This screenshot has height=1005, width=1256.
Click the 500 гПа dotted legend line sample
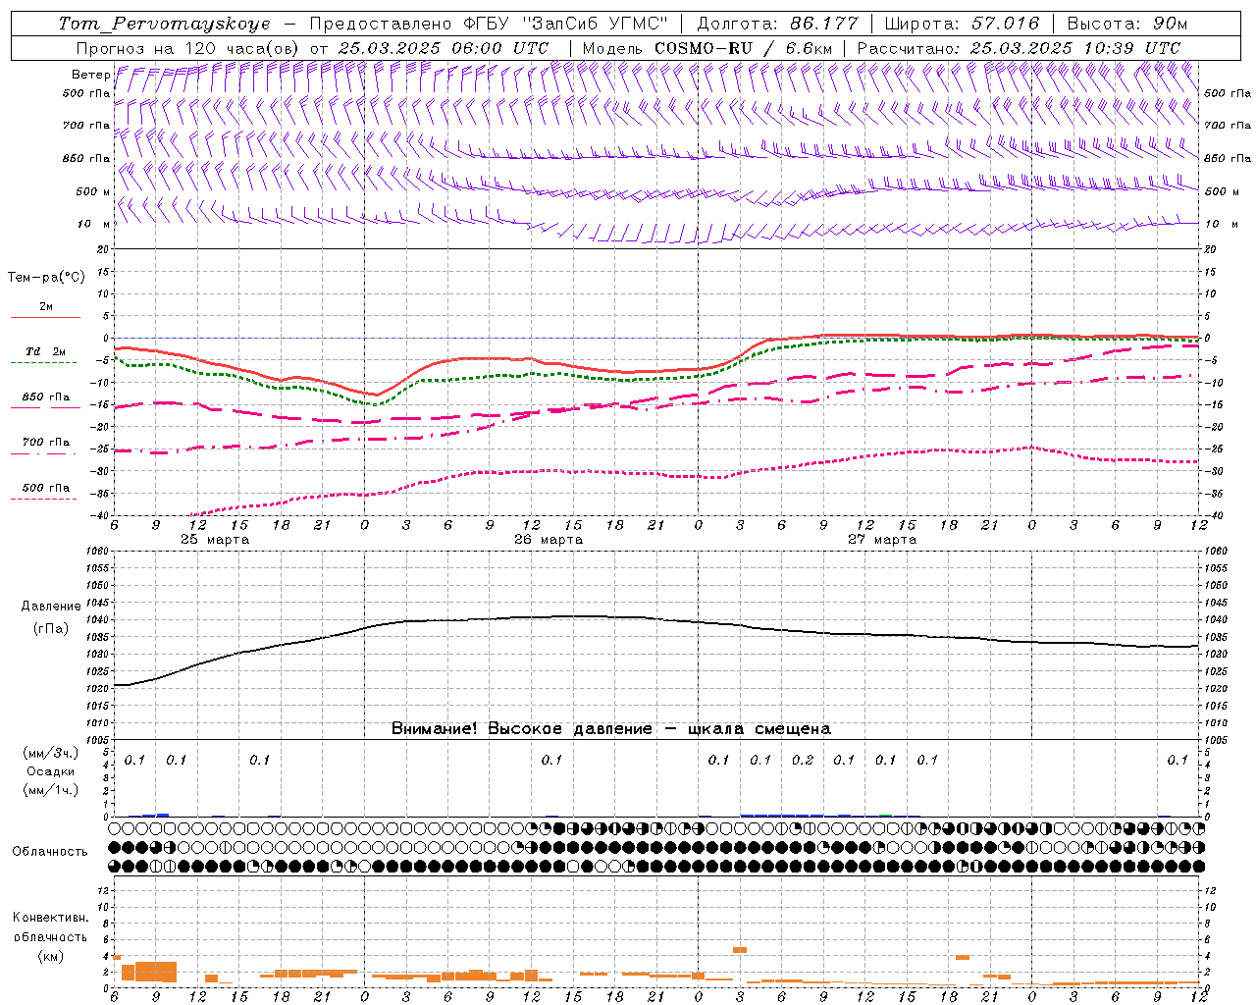tap(45, 499)
